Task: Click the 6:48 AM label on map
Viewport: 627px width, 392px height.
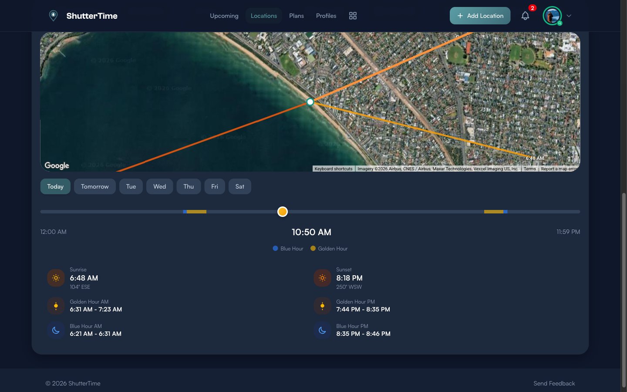Action: point(535,158)
